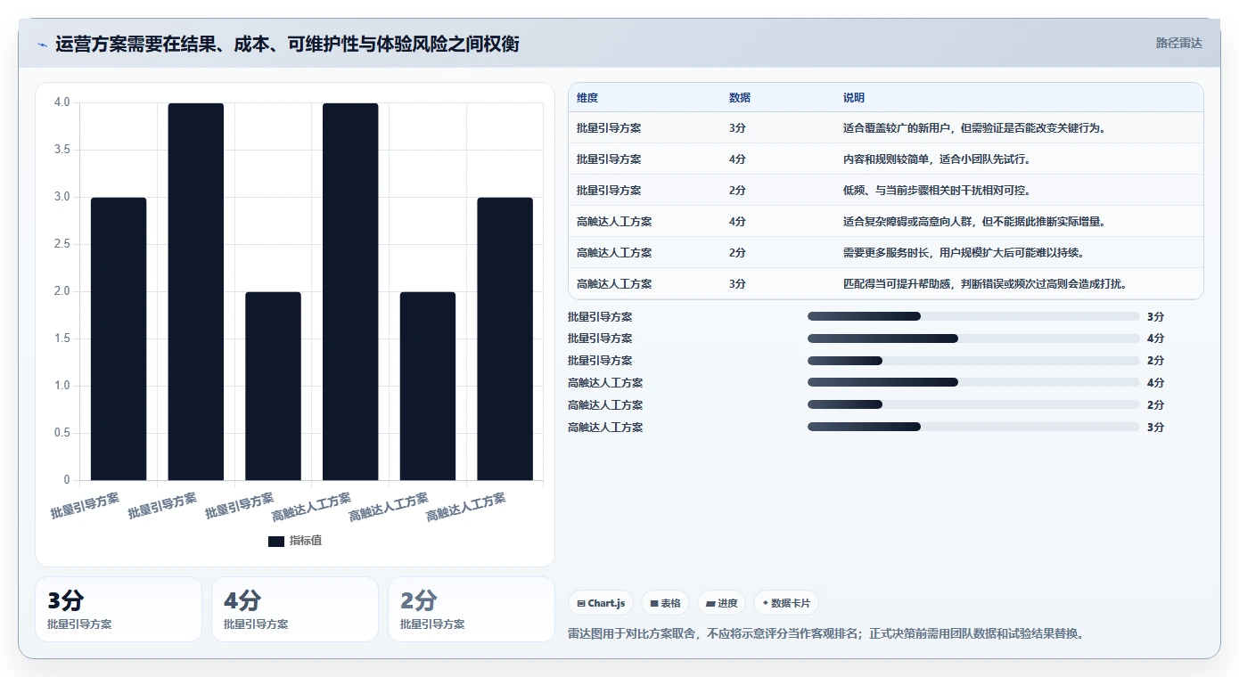Open the 2分 批量引导方案 data card
Viewport: 1239px width, 677px height.
pyautogui.click(x=472, y=609)
